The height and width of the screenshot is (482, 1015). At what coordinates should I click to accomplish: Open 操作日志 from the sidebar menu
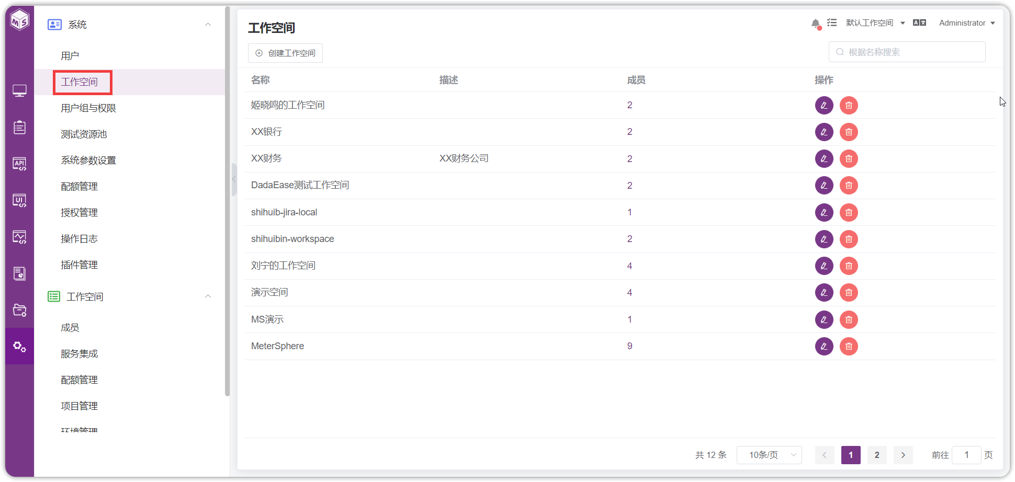click(79, 239)
